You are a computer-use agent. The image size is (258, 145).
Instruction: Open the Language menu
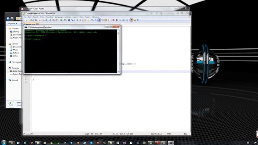[x=59, y=17]
